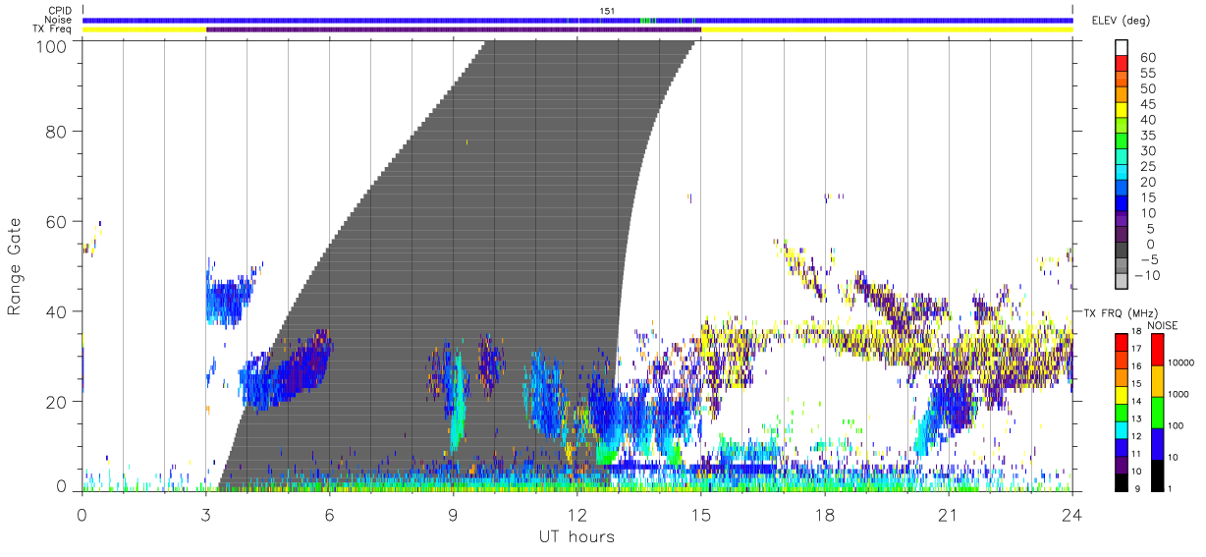Screen dimensions: 1206x557
Task: Click the '9' tick on the UT hours axis
Action: tap(454, 514)
